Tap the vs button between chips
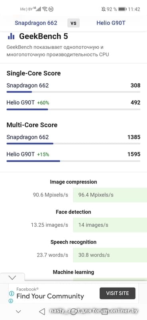 tap(73, 23)
